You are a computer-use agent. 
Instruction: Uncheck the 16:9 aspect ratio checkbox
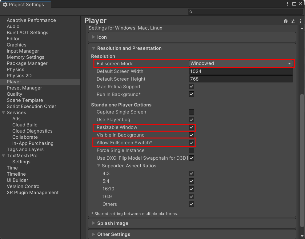click(x=192, y=197)
